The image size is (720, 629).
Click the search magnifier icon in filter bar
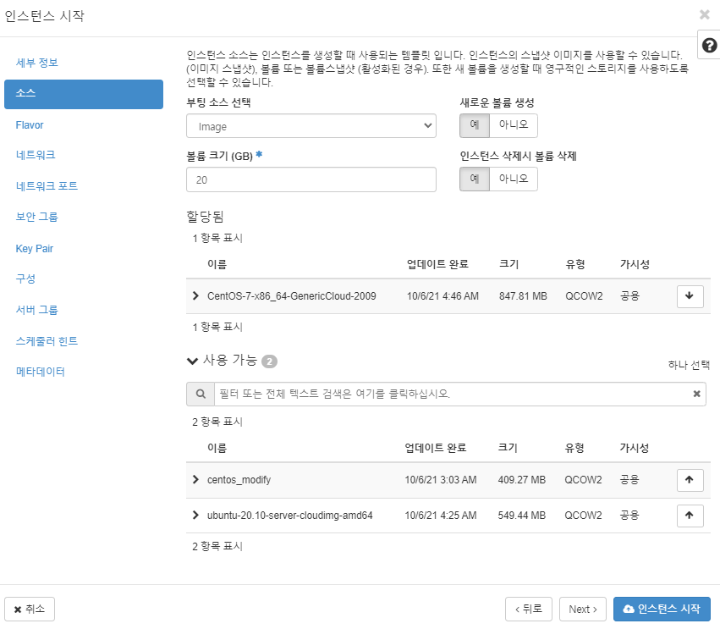pos(201,394)
